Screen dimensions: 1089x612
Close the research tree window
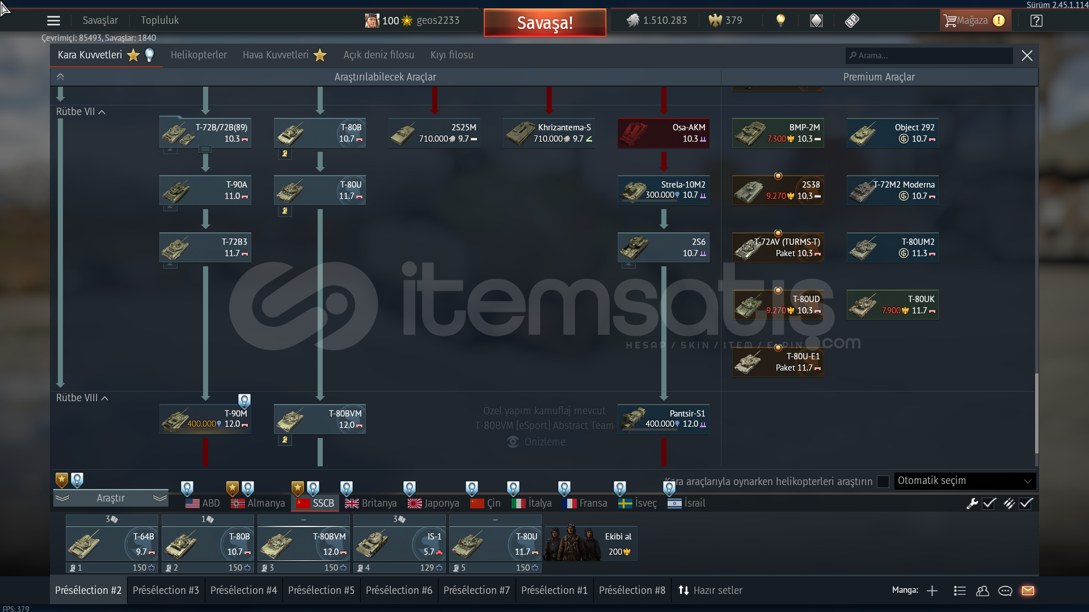1027,56
